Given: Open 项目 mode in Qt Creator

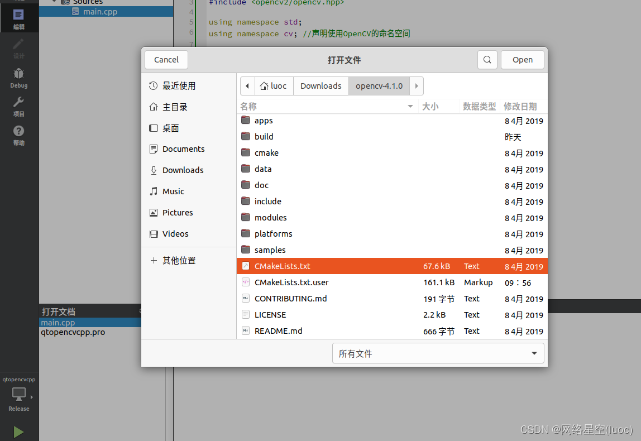Looking at the screenshot, I should (19, 107).
